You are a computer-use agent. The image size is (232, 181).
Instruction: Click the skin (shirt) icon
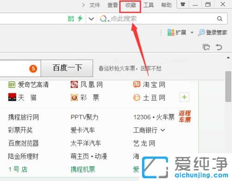click(183, 4)
